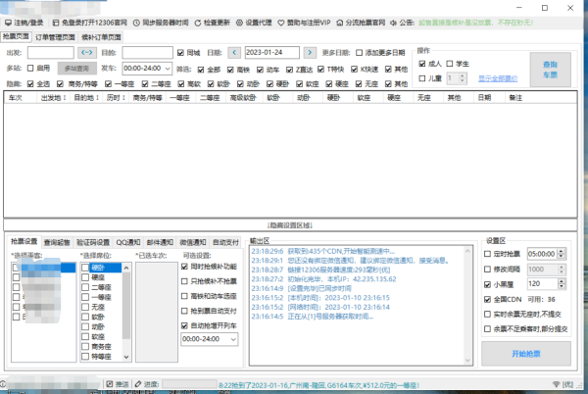Open the 验证码设置 tab

(x=93, y=241)
